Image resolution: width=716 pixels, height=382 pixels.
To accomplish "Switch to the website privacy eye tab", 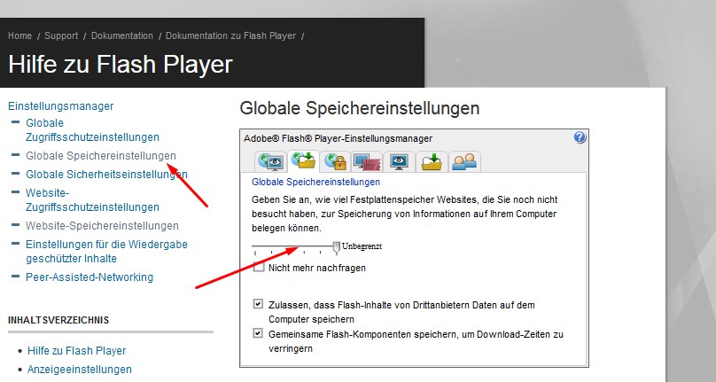I will coord(400,161).
